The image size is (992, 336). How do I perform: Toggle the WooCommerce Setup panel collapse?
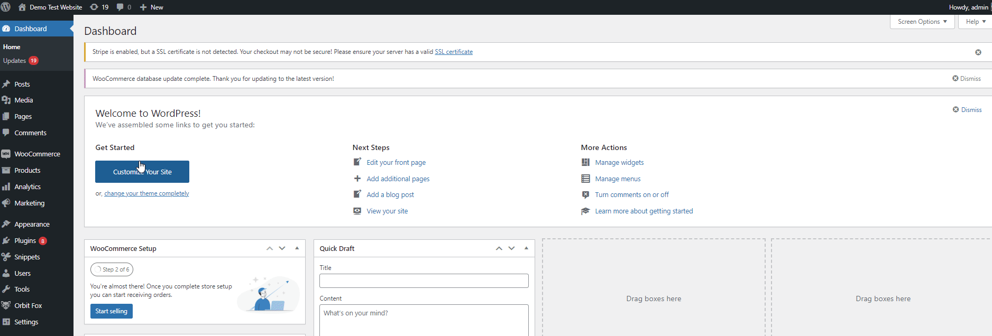297,248
